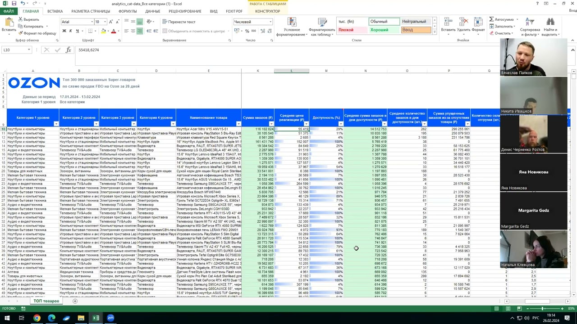Switch to the РАЗМЕТКА СТРАНИЦЫ tab
The height and width of the screenshot is (324, 577).
click(91, 11)
